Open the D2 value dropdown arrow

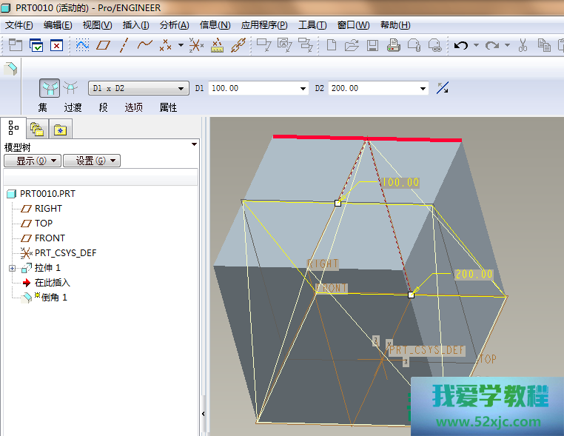tap(423, 89)
